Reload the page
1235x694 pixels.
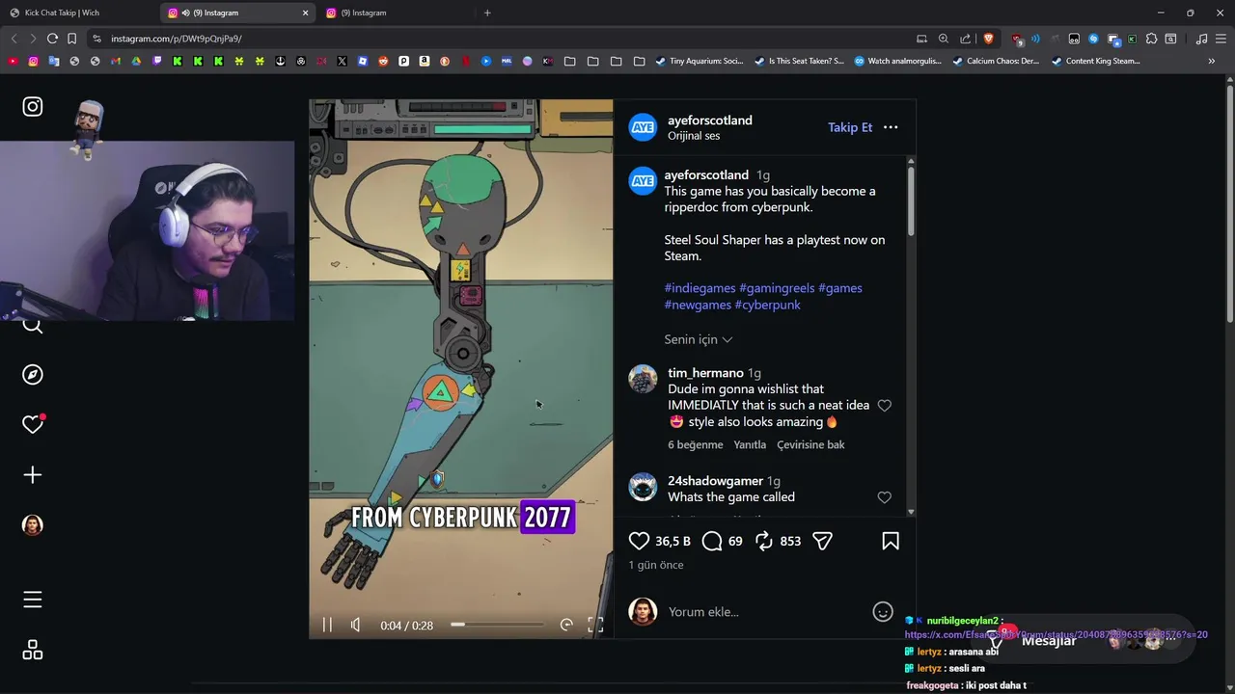(52, 39)
